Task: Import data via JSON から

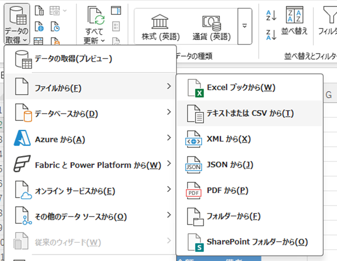Action: coord(230,165)
